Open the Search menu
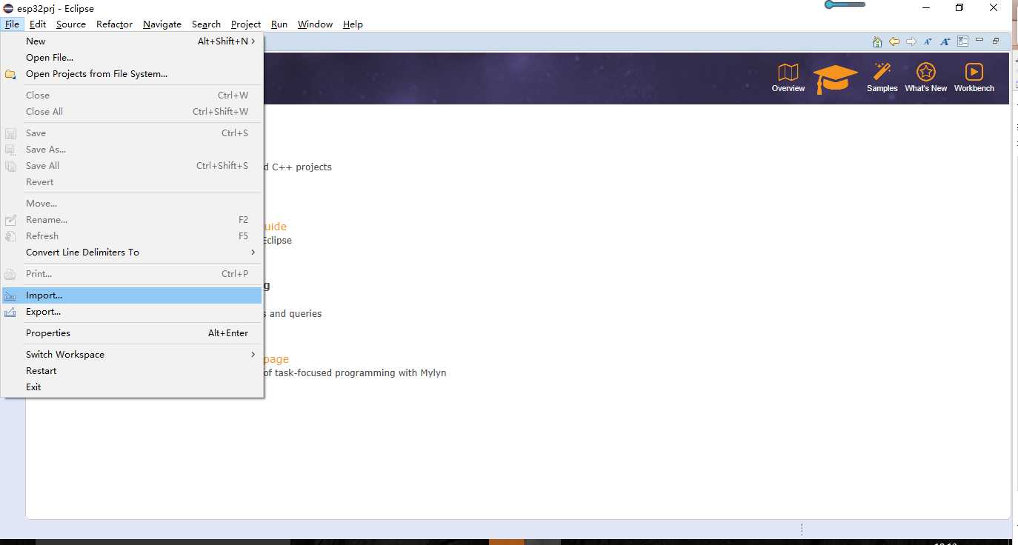This screenshot has height=545, width=1018. [x=206, y=24]
